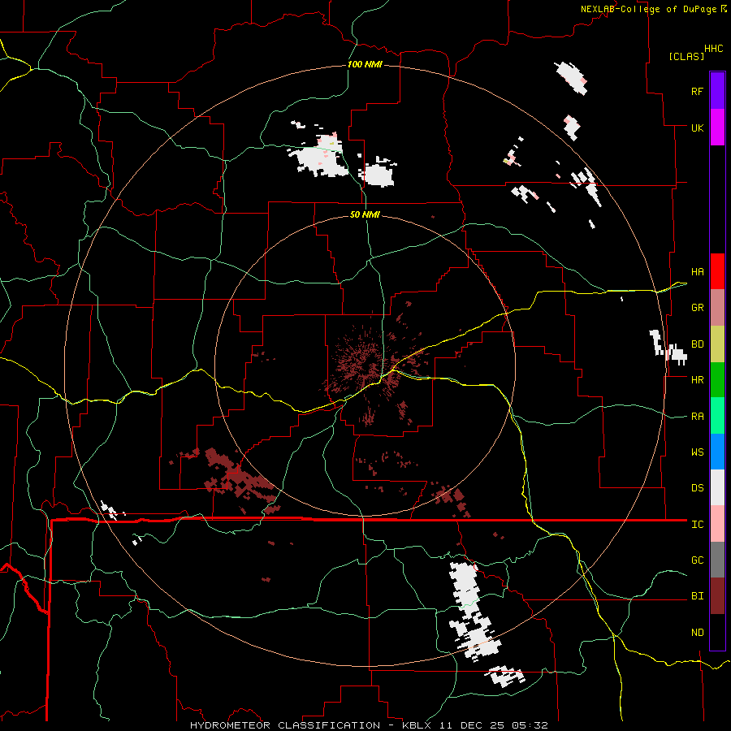Click the DS white legend color swatch
Screen dimensions: 731x731
717,487
